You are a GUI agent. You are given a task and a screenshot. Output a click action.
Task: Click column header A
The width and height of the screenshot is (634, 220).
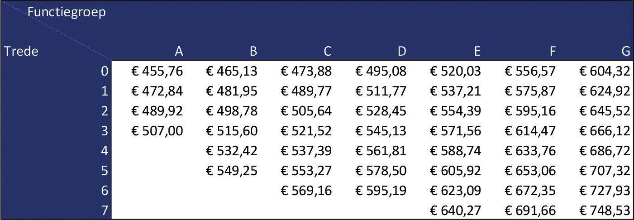coord(179,52)
